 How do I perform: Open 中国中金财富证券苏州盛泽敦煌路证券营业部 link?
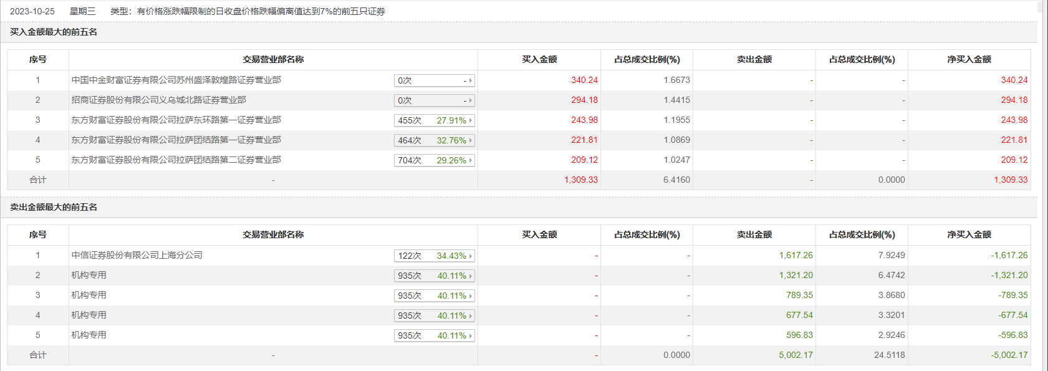pyautogui.click(x=176, y=80)
